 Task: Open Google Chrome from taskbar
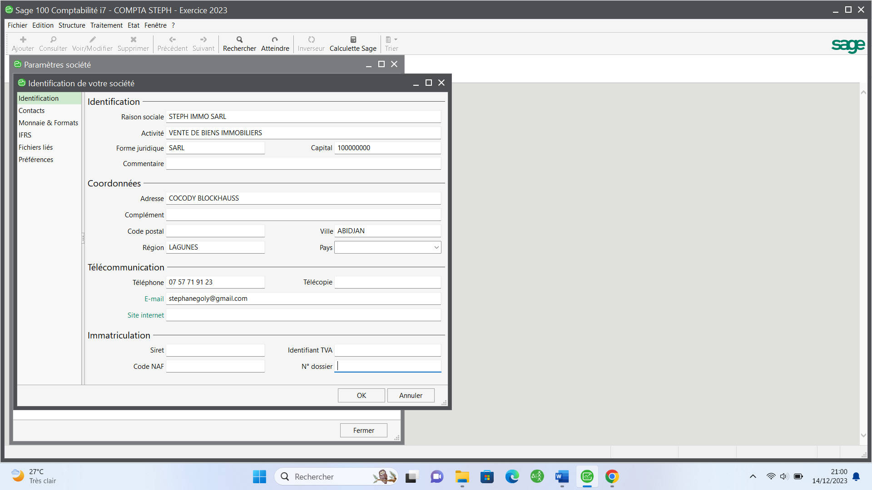point(612,476)
